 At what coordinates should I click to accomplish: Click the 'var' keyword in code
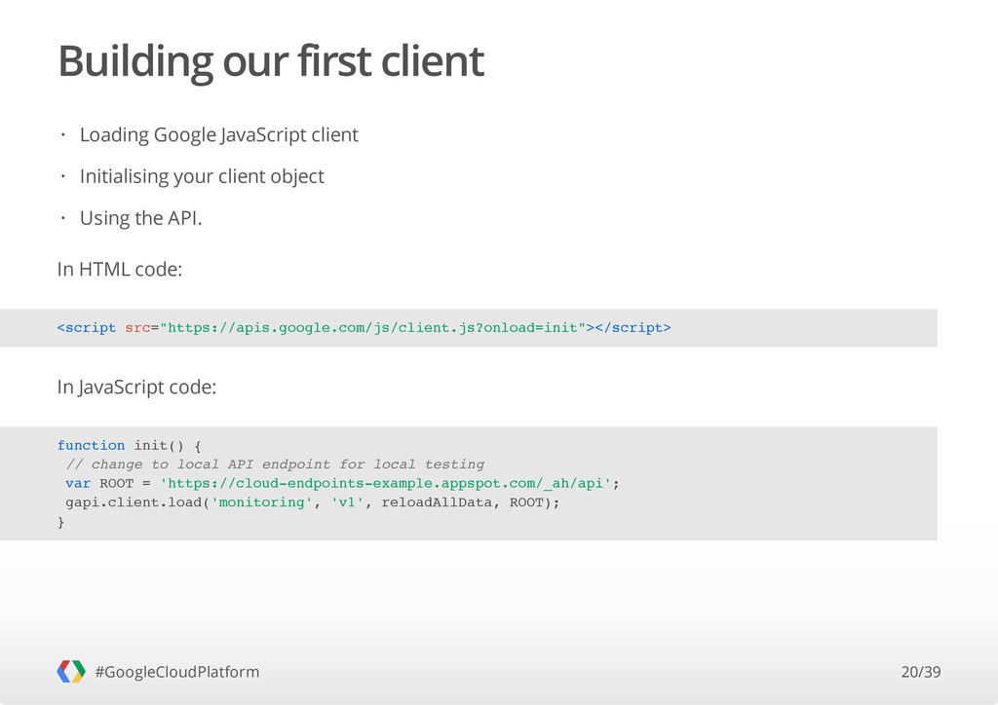click(x=78, y=484)
